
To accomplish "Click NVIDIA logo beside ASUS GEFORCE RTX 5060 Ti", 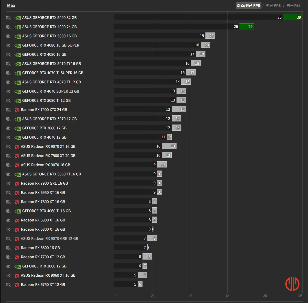I will (x=17, y=174).
